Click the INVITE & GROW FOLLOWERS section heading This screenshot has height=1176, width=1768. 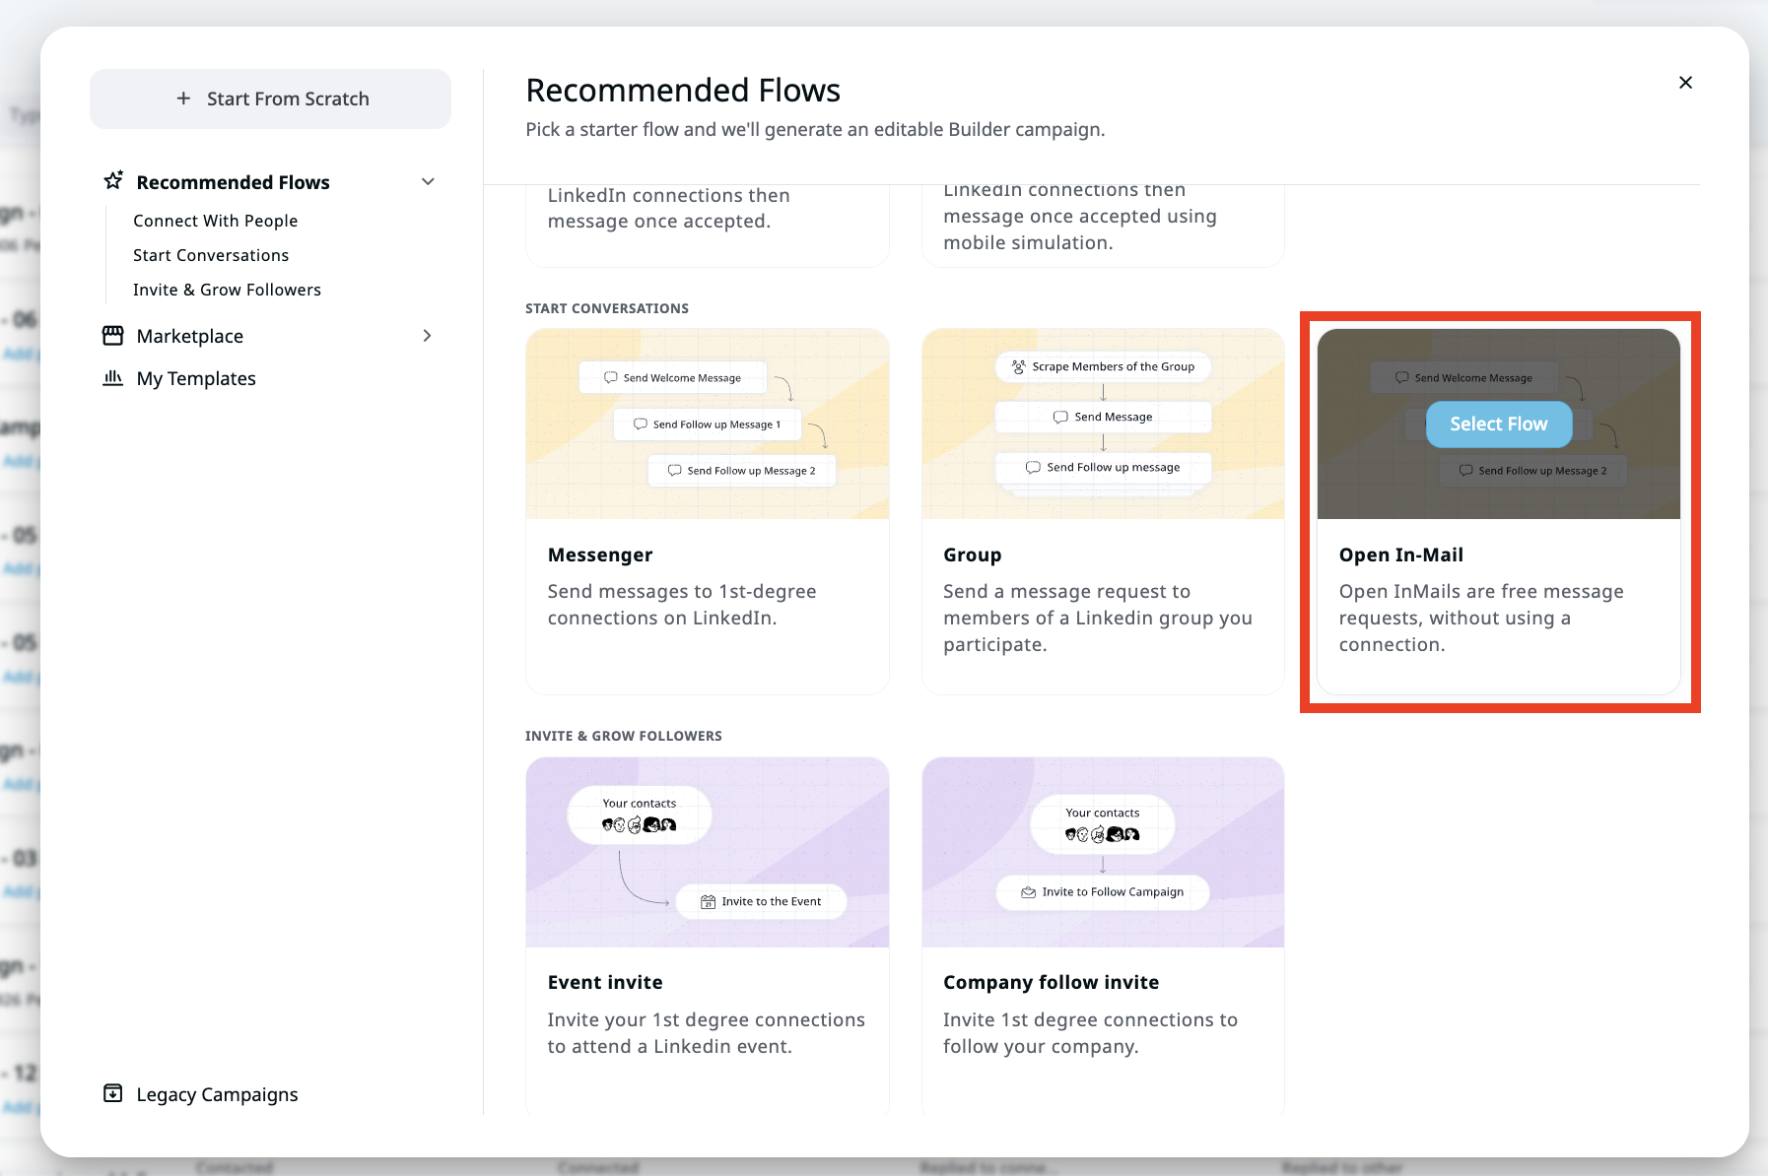624,736
